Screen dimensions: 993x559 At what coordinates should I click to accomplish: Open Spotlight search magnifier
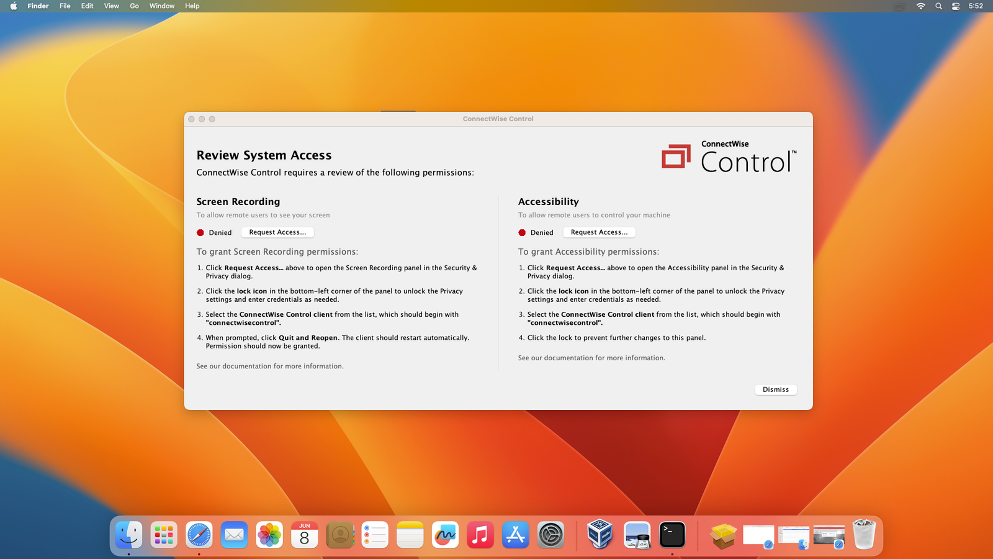938,6
